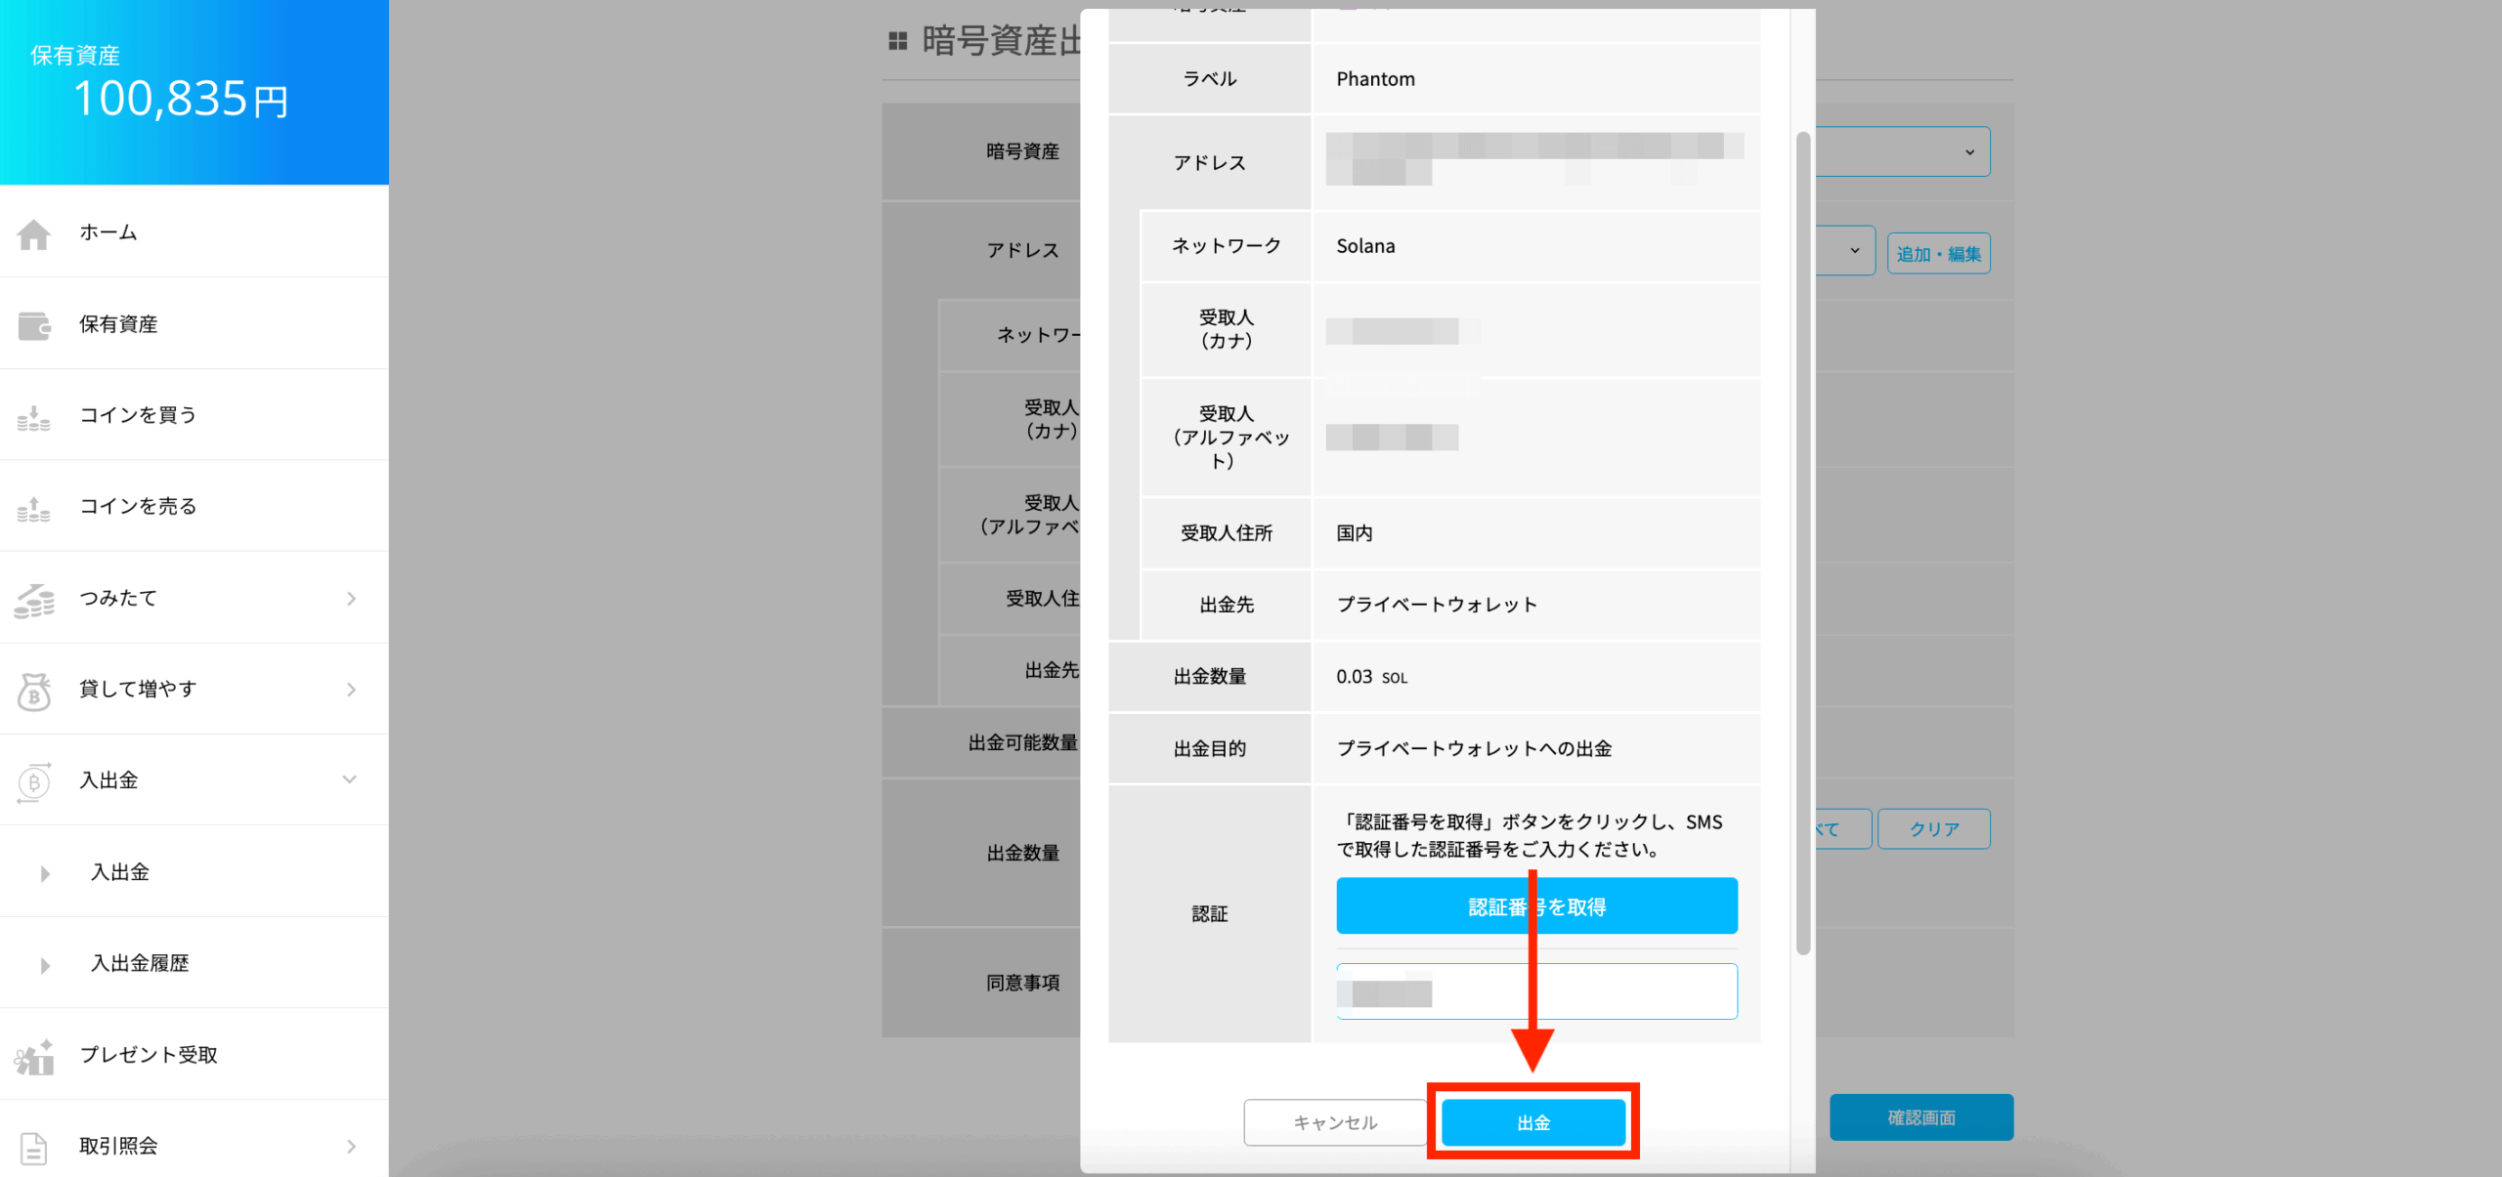The width and height of the screenshot is (2502, 1177).
Task: Click the document 取引照会 icon
Action: point(34,1148)
